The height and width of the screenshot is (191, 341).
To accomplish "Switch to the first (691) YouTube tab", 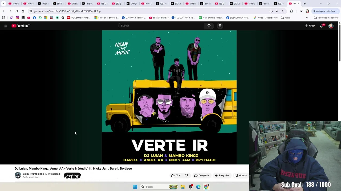I will pyautogui.click(x=13, y=4).
